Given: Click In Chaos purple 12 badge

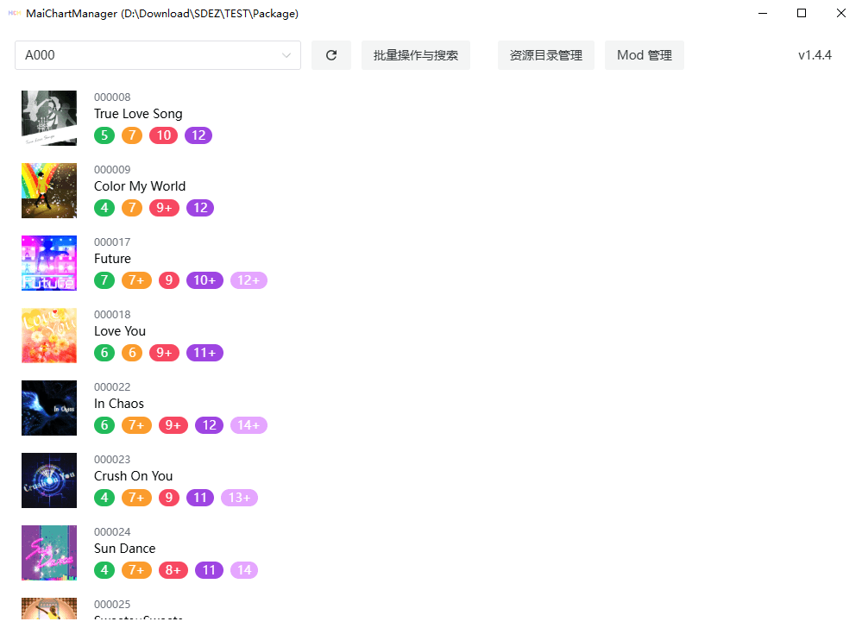Looking at the screenshot, I should click(x=210, y=425).
